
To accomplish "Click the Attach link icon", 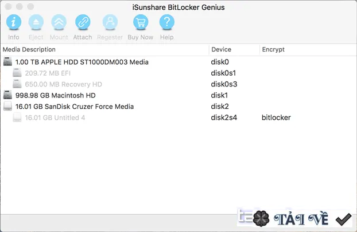I will [83, 22].
